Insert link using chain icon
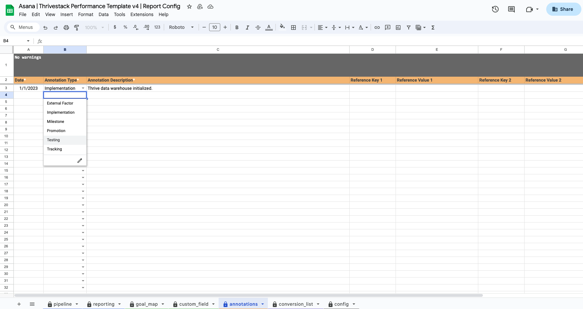Viewport: 583px width, 309px height. (377, 28)
